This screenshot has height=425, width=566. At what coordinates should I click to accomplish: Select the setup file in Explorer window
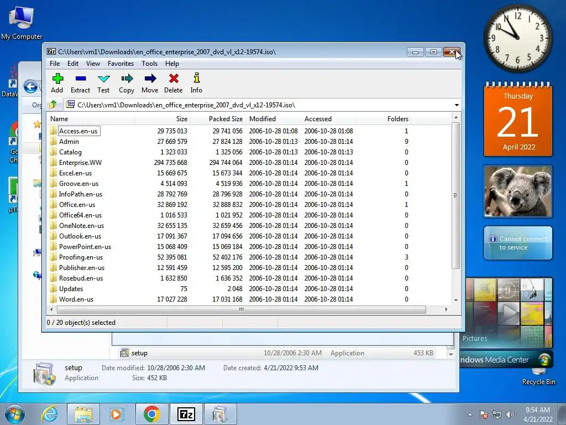pos(277,353)
